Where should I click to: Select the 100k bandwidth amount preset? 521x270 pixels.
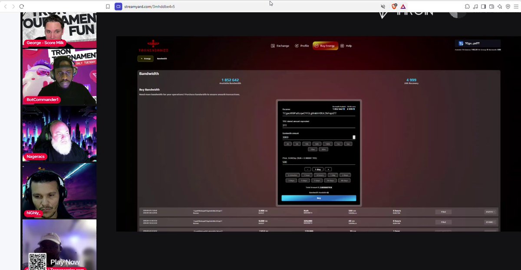pos(328,143)
